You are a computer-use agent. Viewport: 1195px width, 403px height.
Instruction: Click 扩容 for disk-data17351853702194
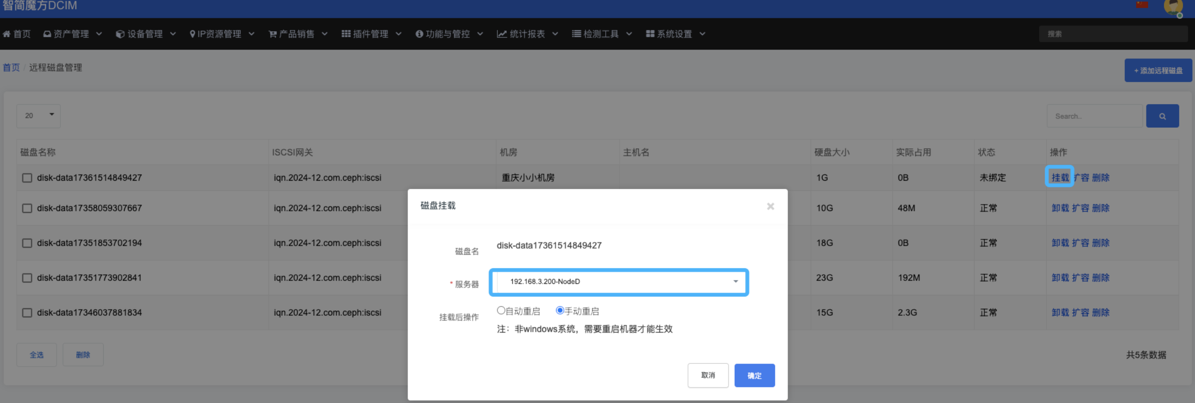click(x=1080, y=243)
